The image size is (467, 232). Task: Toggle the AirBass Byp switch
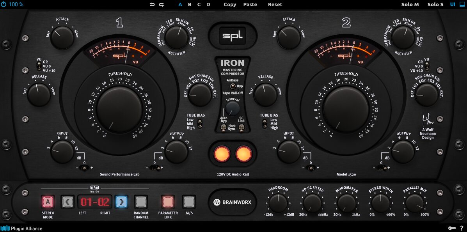pos(233,87)
